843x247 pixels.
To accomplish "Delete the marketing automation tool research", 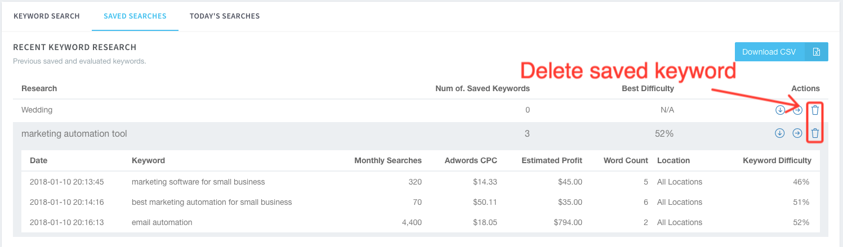I will (x=815, y=133).
